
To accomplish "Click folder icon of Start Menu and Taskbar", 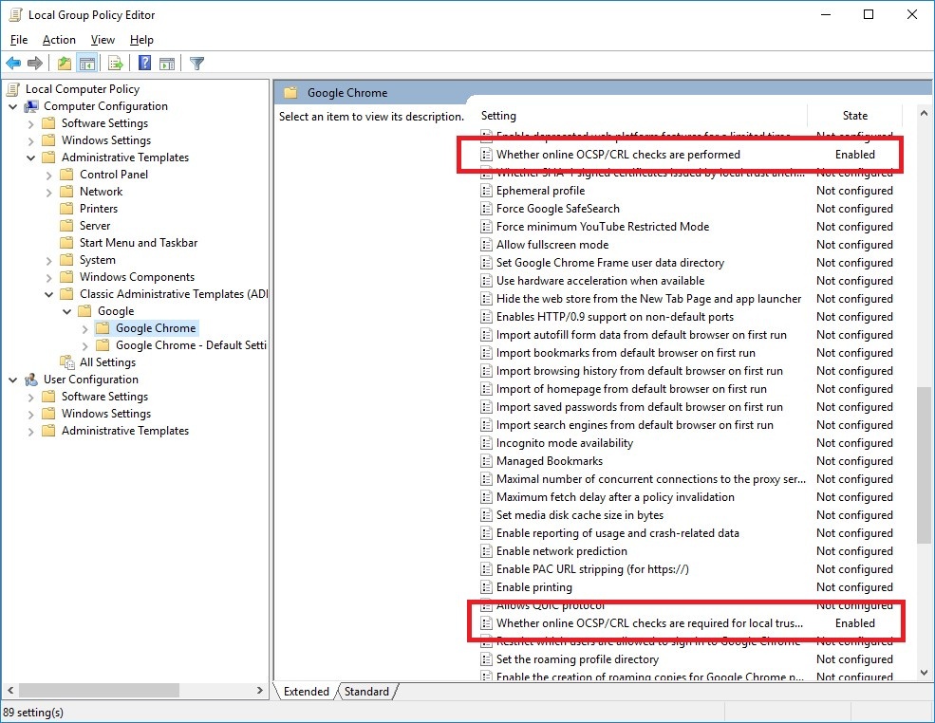I will click(66, 243).
